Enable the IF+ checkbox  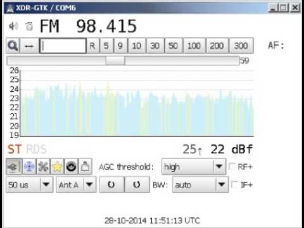234,184
